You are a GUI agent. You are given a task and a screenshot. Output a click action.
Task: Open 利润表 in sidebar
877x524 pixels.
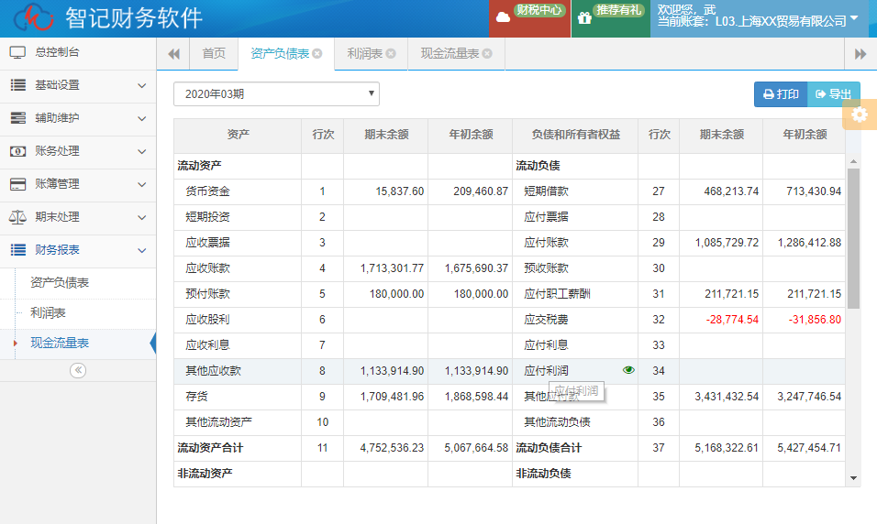tap(48, 312)
